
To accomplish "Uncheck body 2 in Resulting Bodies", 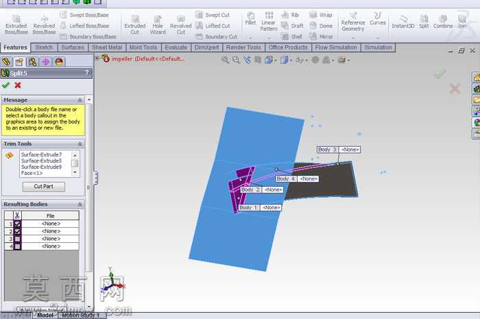I will pyautogui.click(x=17, y=231).
